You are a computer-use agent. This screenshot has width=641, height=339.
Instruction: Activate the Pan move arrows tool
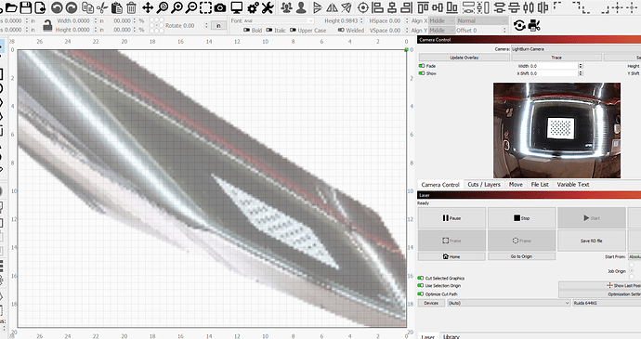148,7
